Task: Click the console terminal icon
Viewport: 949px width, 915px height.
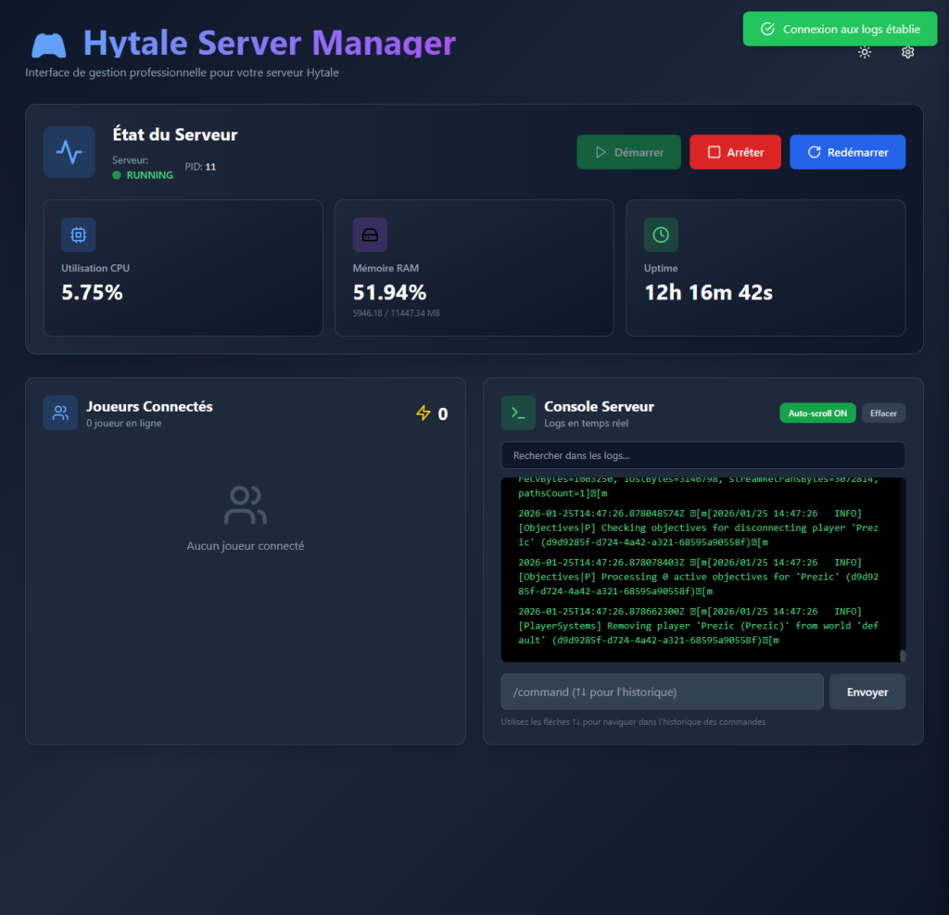Action: pyautogui.click(x=518, y=413)
